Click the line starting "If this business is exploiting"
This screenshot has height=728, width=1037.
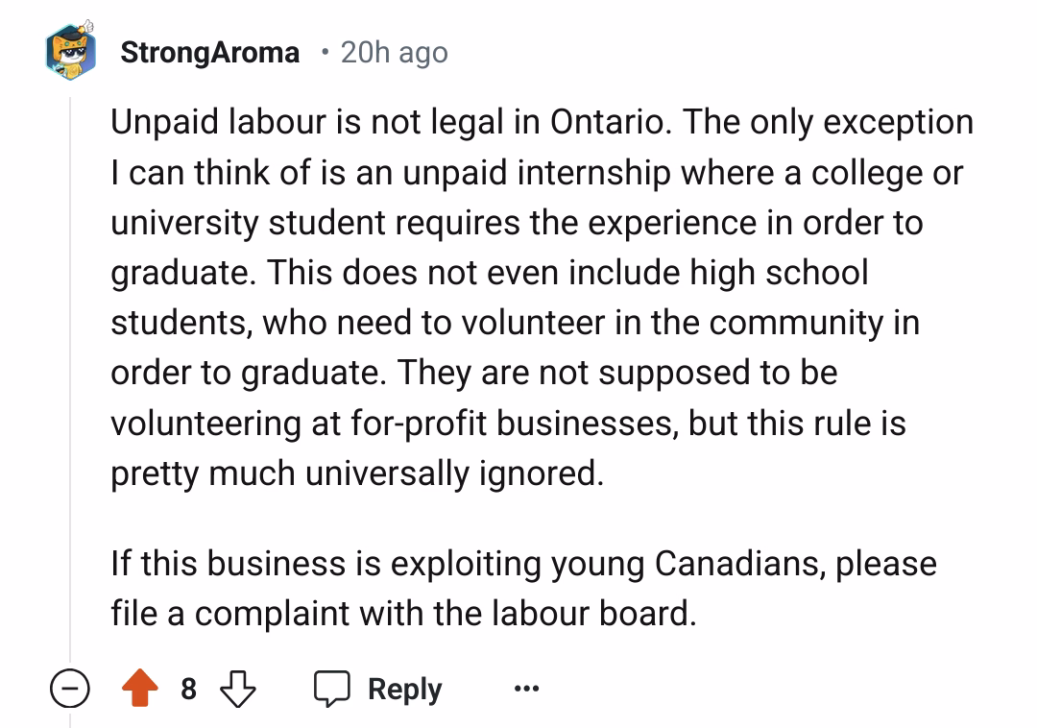pos(523,562)
